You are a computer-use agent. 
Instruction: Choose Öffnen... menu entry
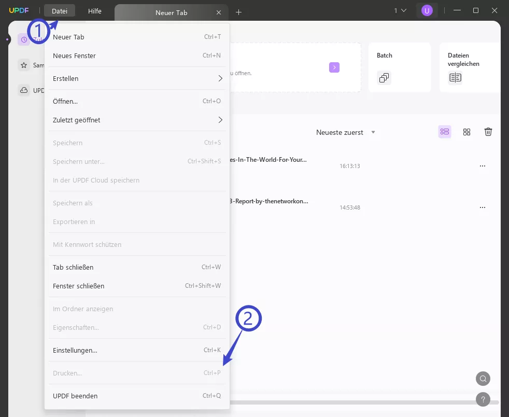tap(137, 101)
